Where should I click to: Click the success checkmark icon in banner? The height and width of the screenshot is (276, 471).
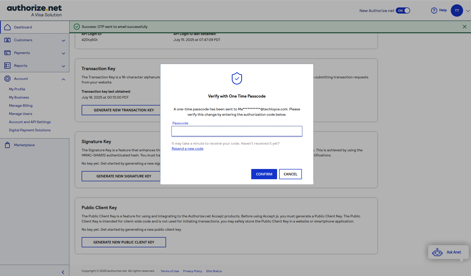tap(77, 27)
